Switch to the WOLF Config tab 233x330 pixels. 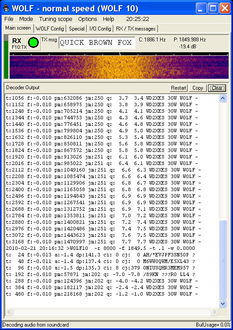pos(50,29)
